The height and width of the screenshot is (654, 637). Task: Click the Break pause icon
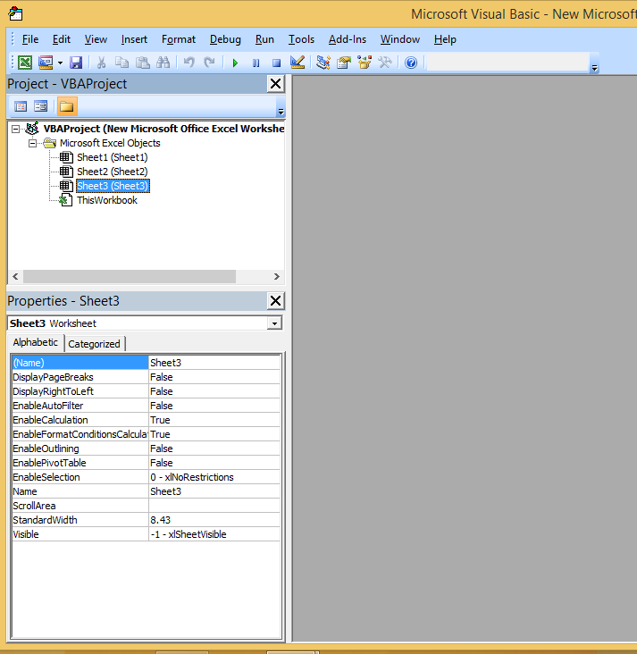click(x=256, y=63)
